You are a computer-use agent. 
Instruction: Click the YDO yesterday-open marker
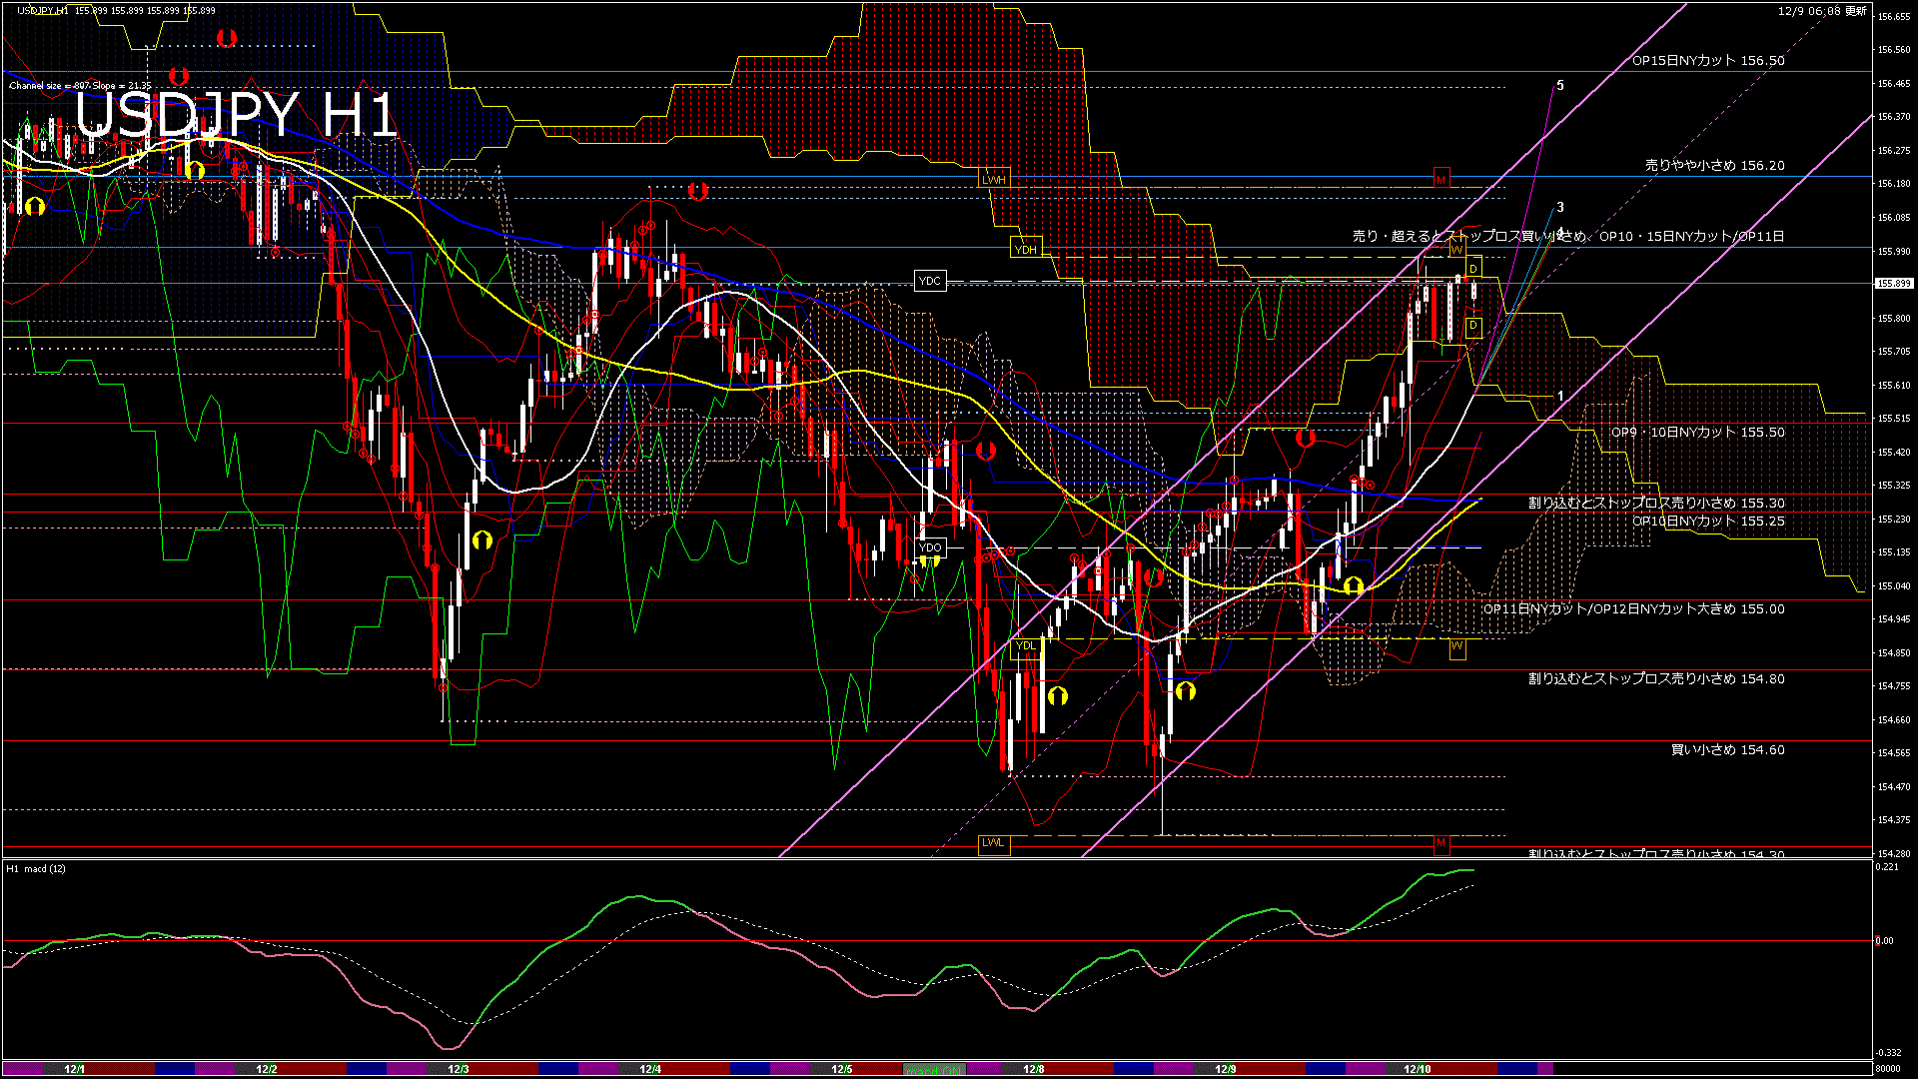(930, 547)
